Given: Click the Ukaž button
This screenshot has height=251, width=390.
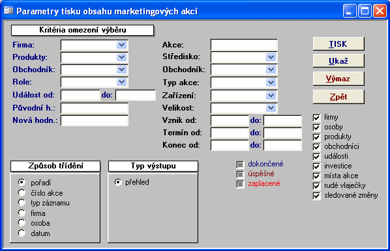Looking at the screenshot, I should [338, 60].
